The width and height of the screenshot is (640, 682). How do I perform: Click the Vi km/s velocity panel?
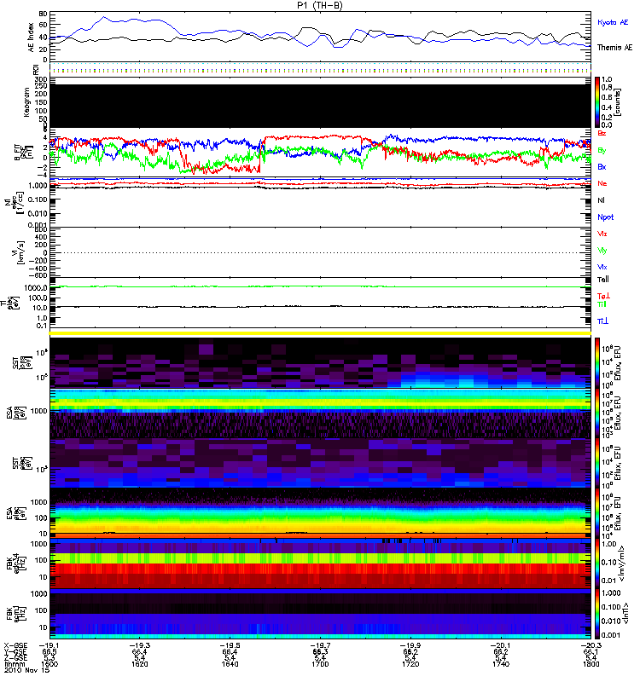click(320, 252)
